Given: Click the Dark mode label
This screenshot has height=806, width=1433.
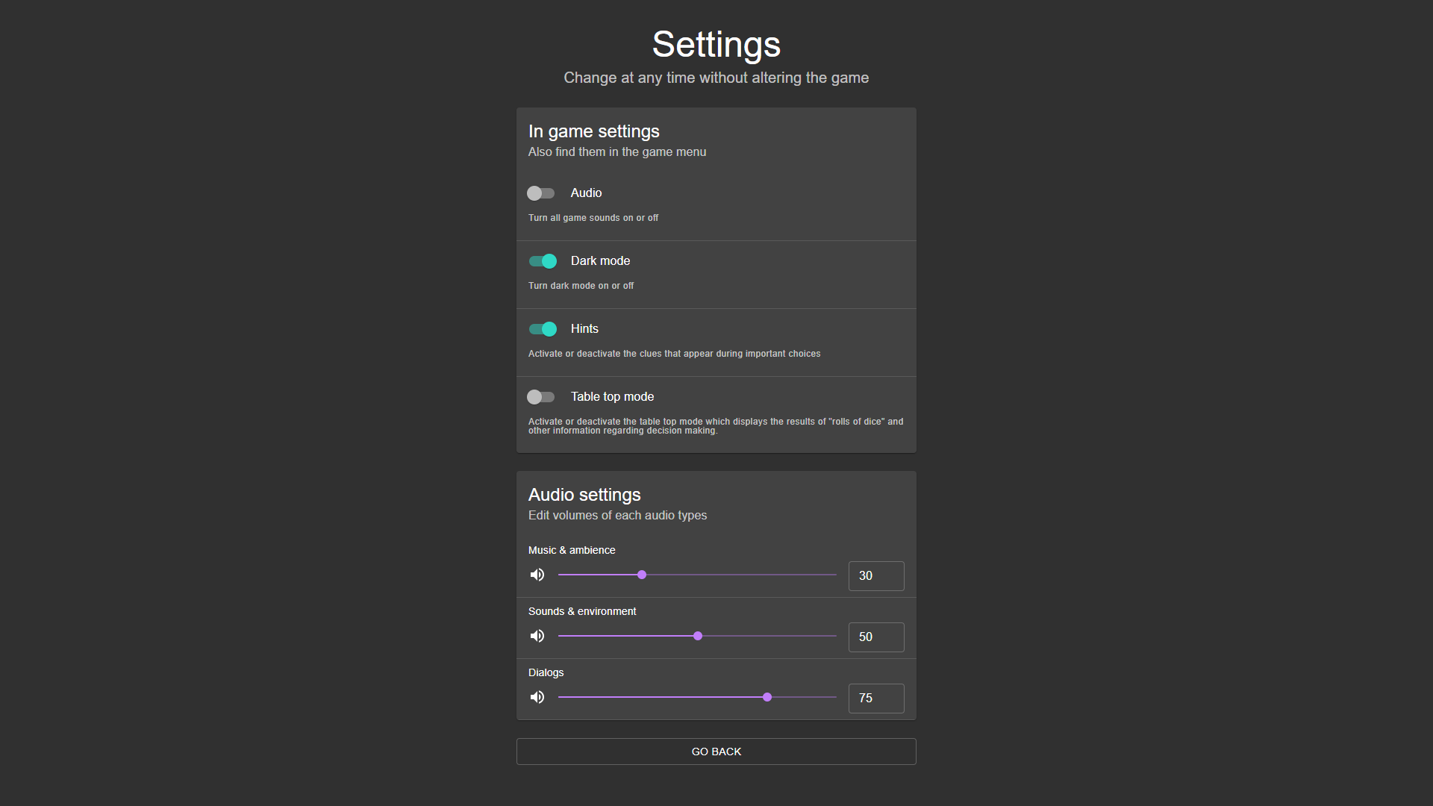Looking at the screenshot, I should 600,260.
